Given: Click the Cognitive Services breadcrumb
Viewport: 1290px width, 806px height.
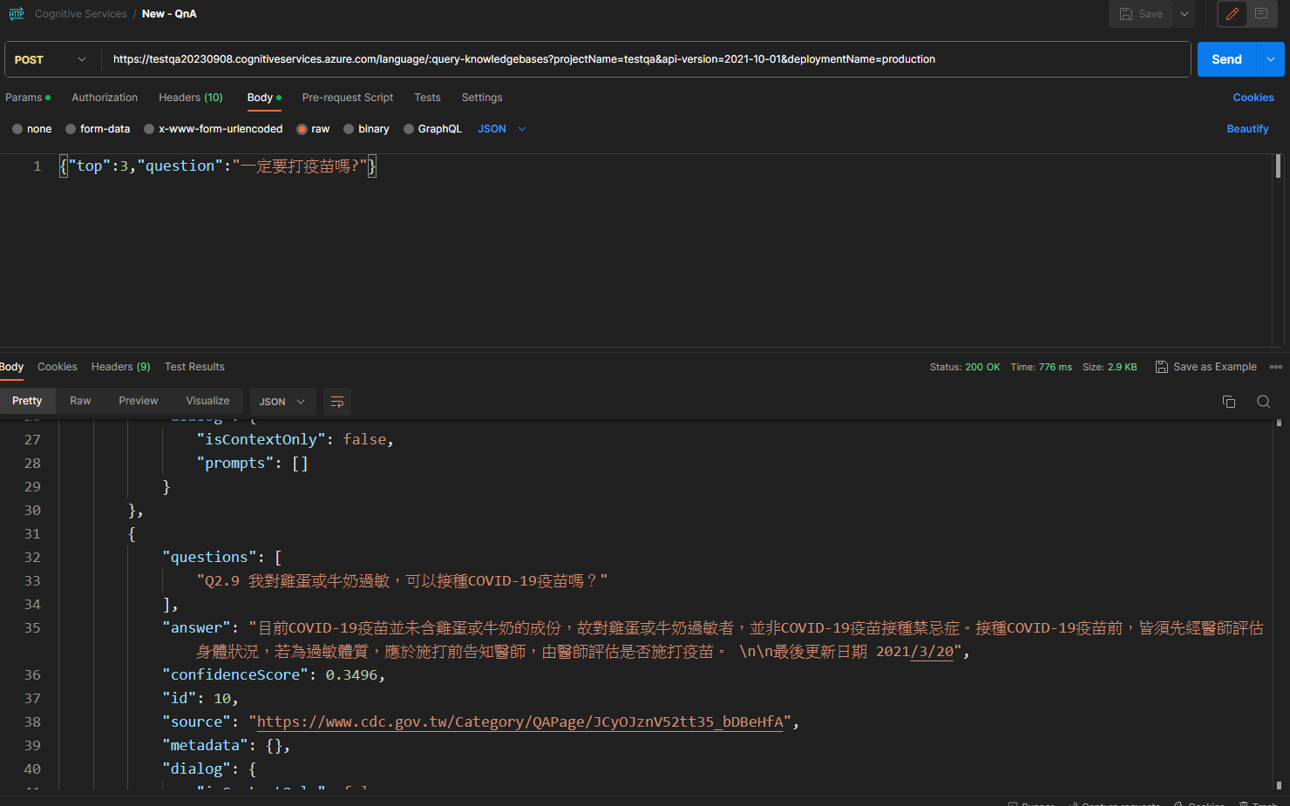Looking at the screenshot, I should [x=81, y=14].
